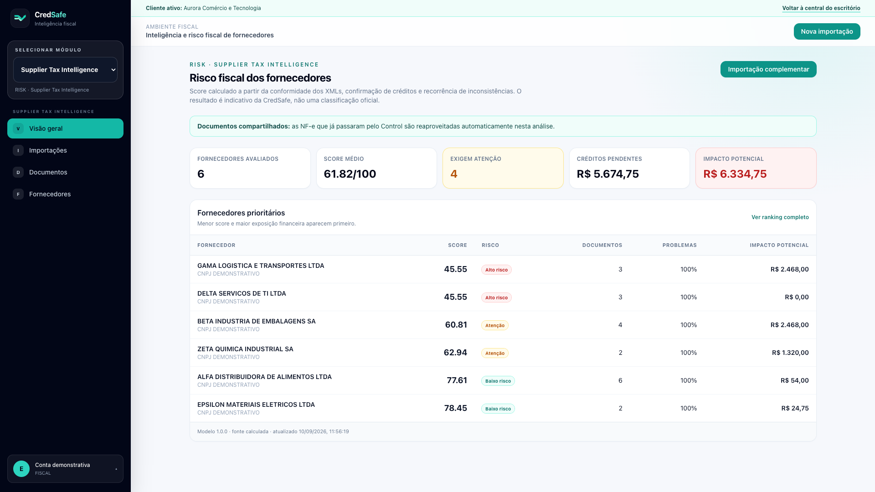Open the Ver ranking completo link
Screen dimensions: 875x492
(780, 217)
